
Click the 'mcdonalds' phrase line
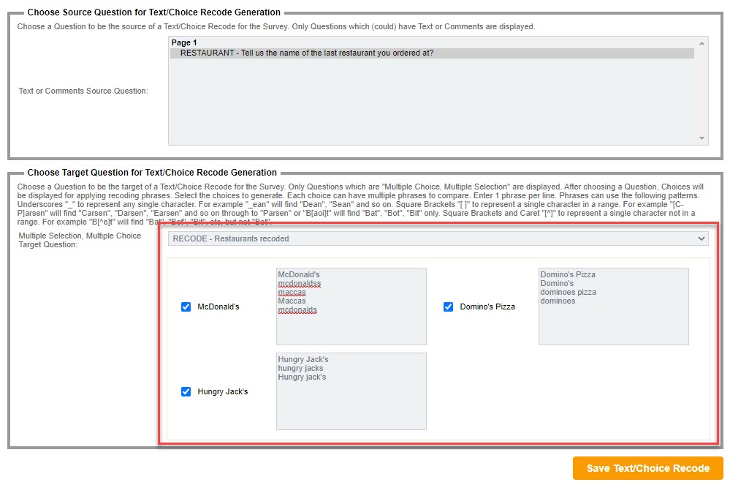coord(297,310)
